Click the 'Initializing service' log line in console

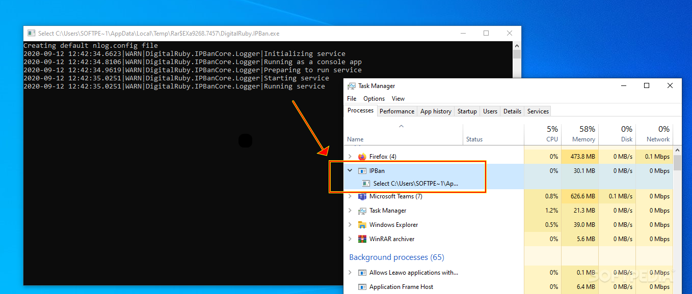pyautogui.click(x=184, y=54)
